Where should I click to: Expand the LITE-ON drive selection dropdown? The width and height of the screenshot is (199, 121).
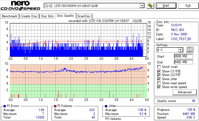[x=142, y=6]
